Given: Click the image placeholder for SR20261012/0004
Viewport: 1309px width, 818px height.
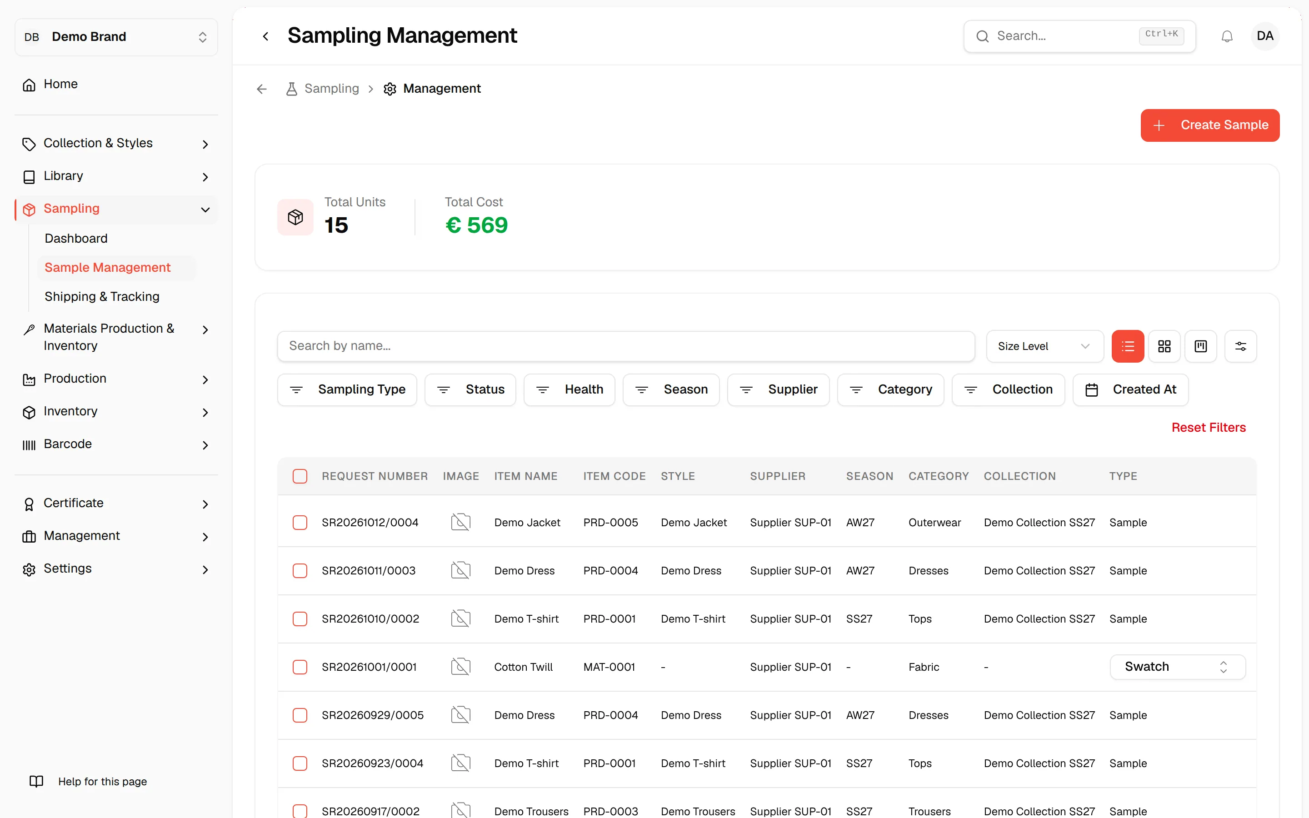Looking at the screenshot, I should pos(461,522).
